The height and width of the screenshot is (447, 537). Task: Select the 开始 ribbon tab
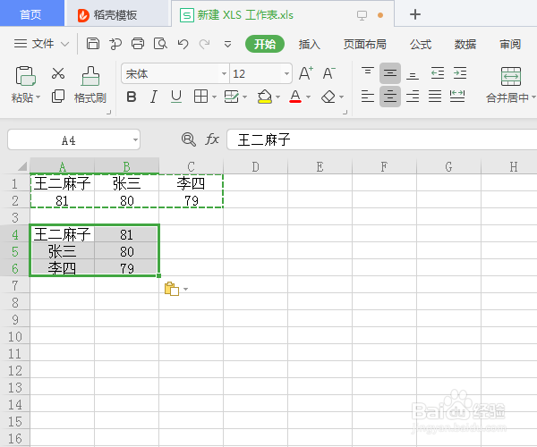click(265, 44)
